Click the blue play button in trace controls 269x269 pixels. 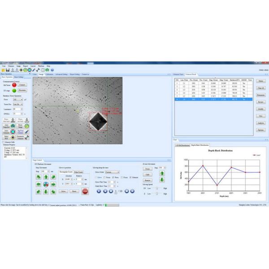pos(99,191)
